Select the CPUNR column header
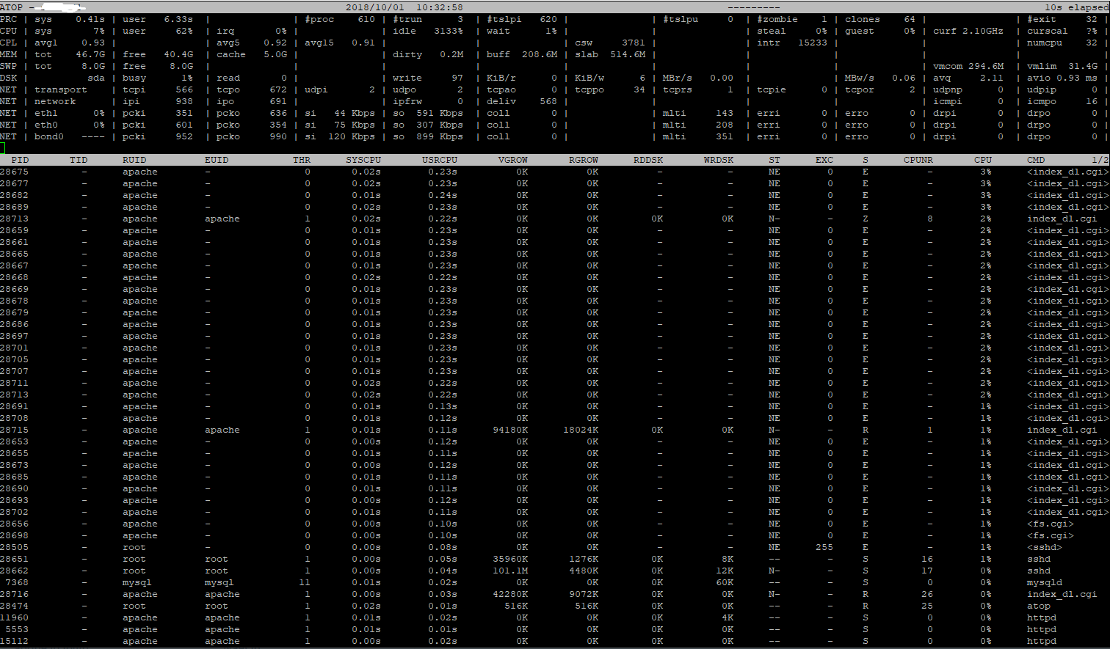This screenshot has width=1110, height=649. pos(918,160)
